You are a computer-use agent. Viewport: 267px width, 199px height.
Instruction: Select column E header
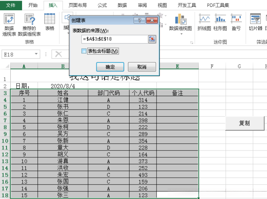click(178, 66)
